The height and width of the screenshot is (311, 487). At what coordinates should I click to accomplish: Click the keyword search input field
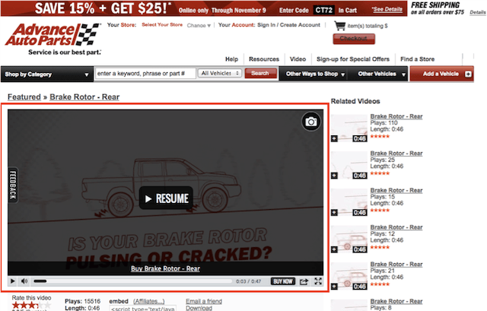pyautogui.click(x=143, y=74)
